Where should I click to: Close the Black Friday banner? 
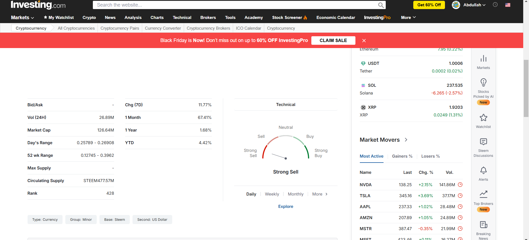coord(364,41)
